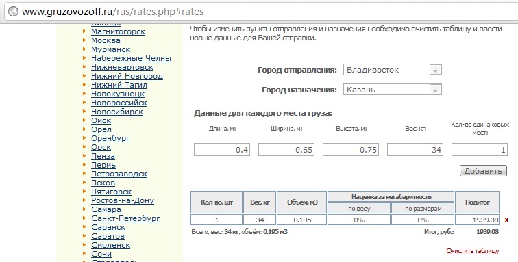
Task: Click the Кол-во одинаковых мест field
Action: 480,150
